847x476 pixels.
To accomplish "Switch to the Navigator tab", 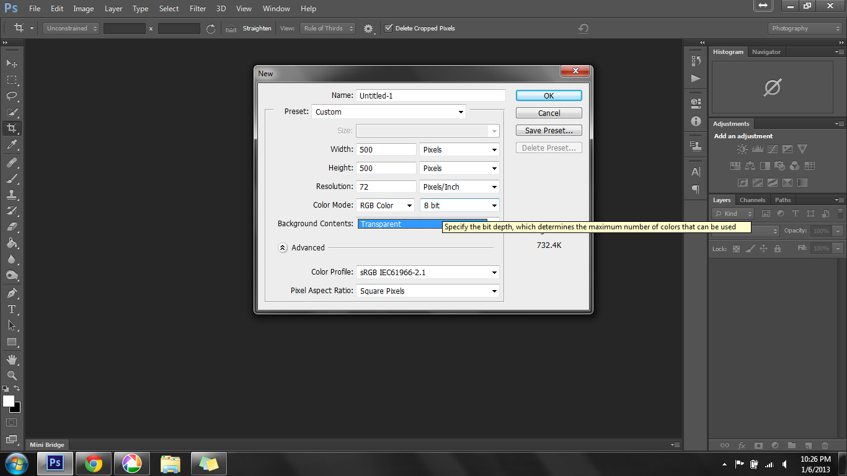I will pyautogui.click(x=766, y=52).
